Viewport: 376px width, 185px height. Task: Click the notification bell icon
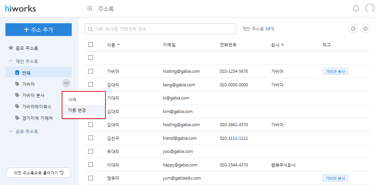(355, 9)
